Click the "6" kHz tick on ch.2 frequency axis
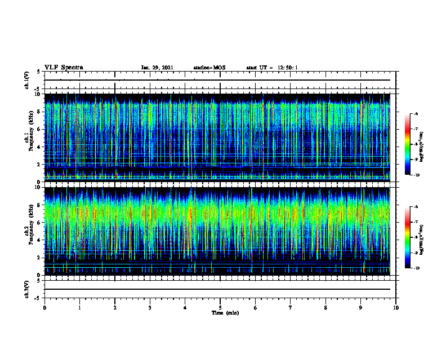The width and height of the screenshot is (446, 345). [x=39, y=223]
